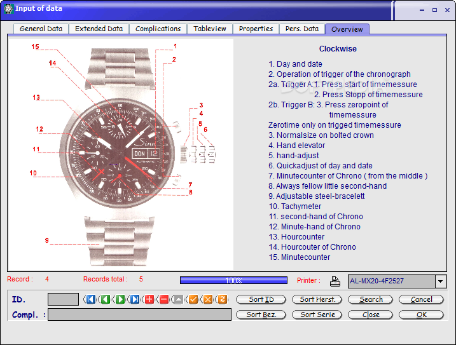The image size is (456, 345).
Task: Click the Search button
Action: [371, 299]
